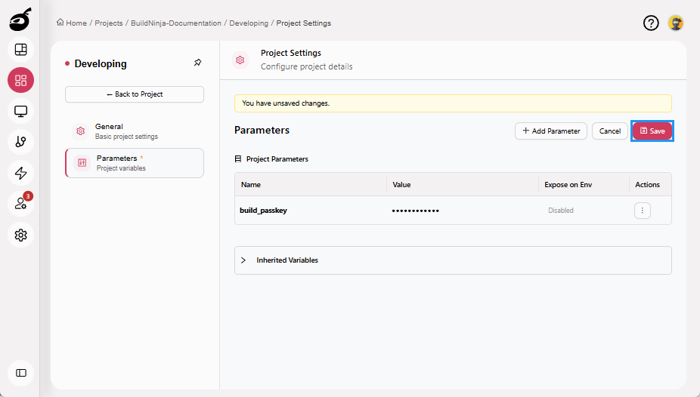The width and height of the screenshot is (700, 397).
Task: Click the Project Parameters list icon
Action: pyautogui.click(x=238, y=159)
